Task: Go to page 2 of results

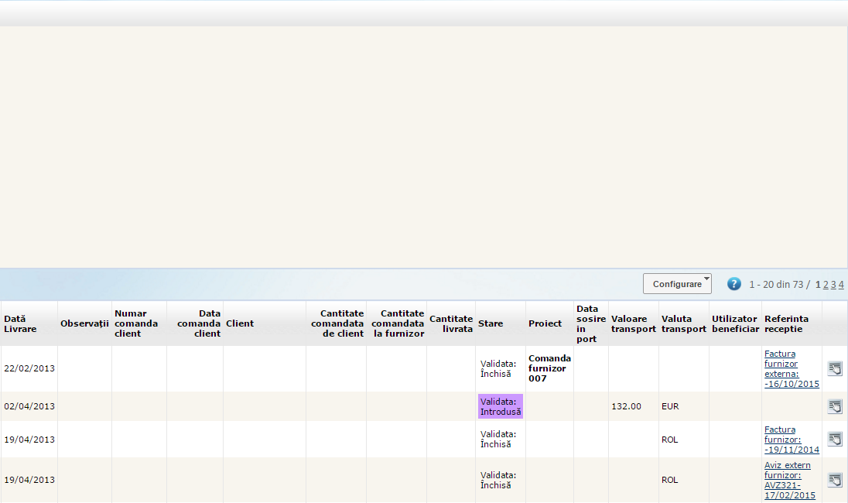Action: click(826, 285)
